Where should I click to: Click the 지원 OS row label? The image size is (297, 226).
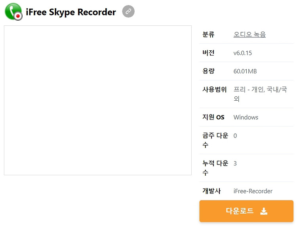[x=213, y=117]
